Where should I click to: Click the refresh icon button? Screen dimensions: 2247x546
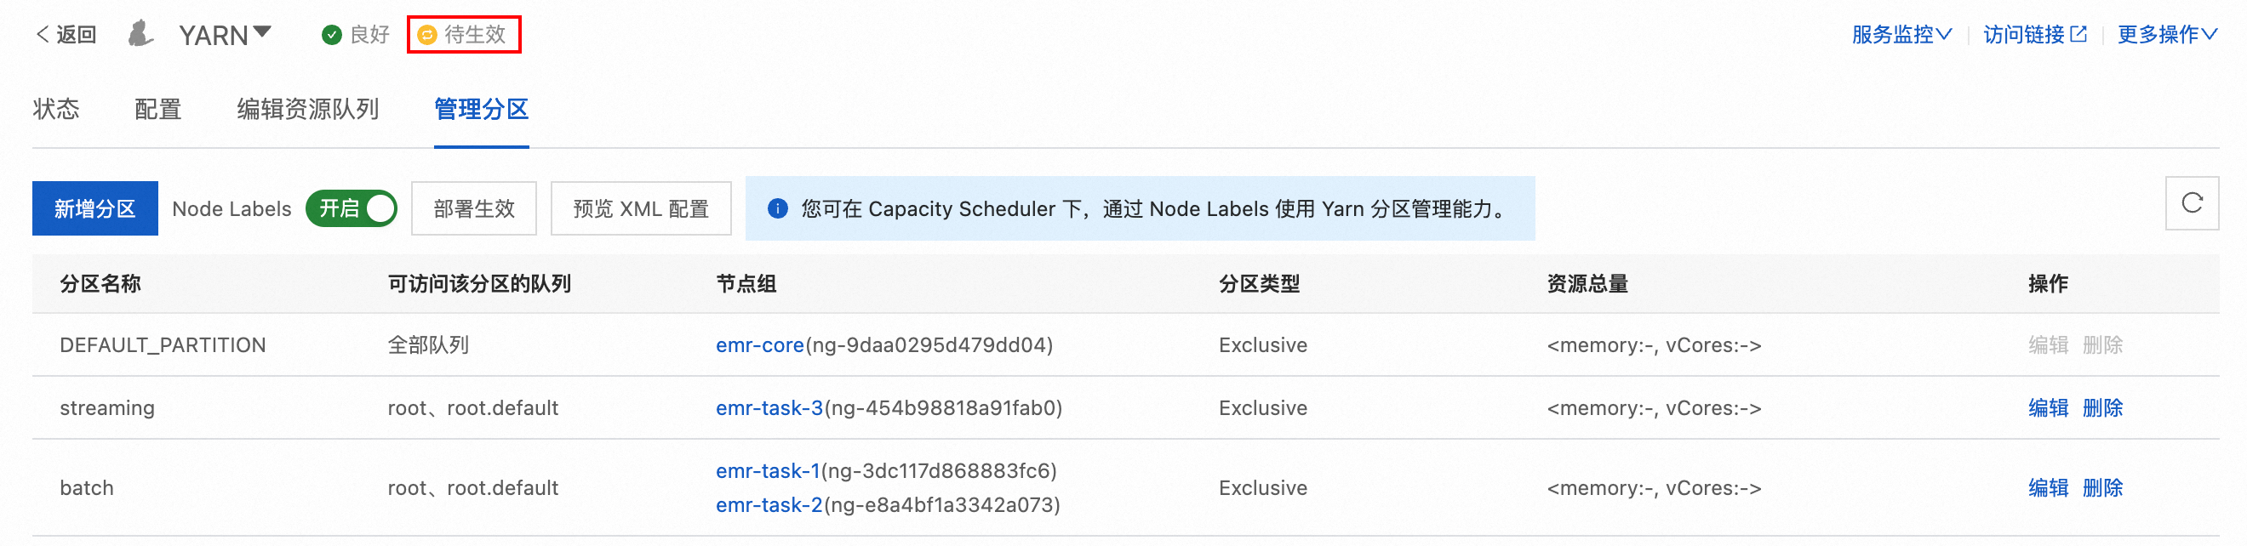(x=2191, y=204)
